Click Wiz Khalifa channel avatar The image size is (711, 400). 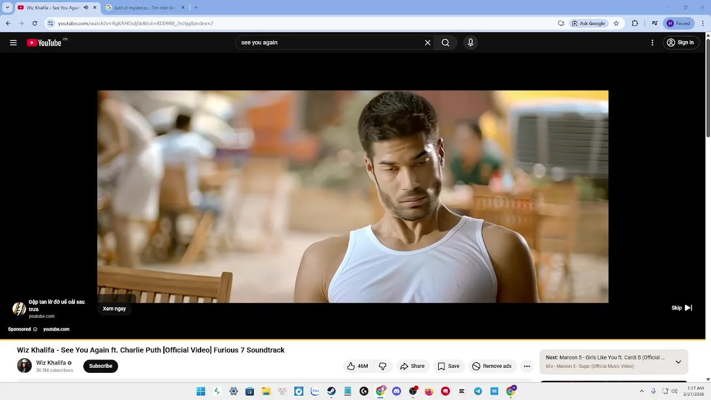click(x=24, y=366)
